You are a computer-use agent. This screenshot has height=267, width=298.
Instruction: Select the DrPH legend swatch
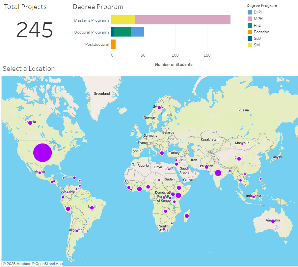(x=250, y=12)
